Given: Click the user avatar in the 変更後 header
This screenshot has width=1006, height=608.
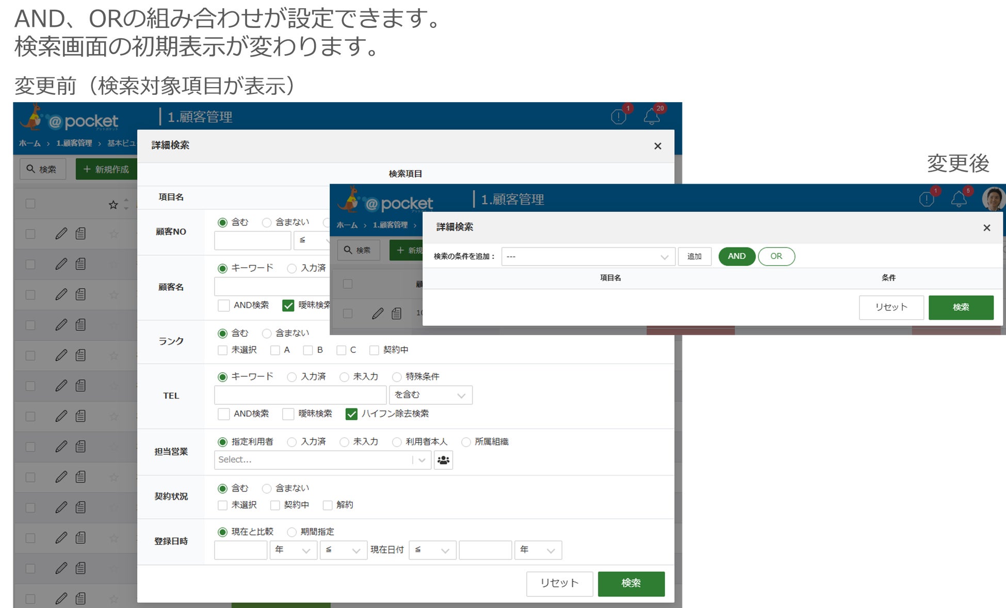Looking at the screenshot, I should point(993,199).
